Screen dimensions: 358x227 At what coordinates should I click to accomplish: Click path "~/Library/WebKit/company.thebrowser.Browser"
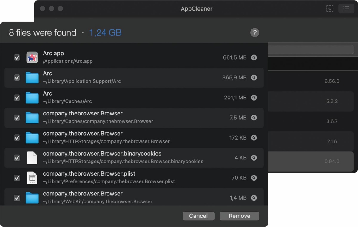coord(98,201)
